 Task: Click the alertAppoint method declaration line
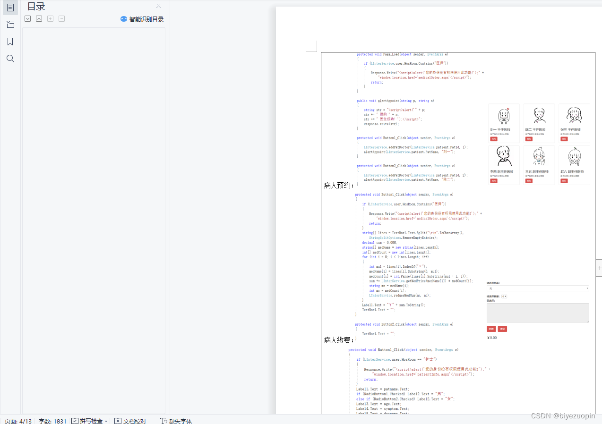coord(395,101)
